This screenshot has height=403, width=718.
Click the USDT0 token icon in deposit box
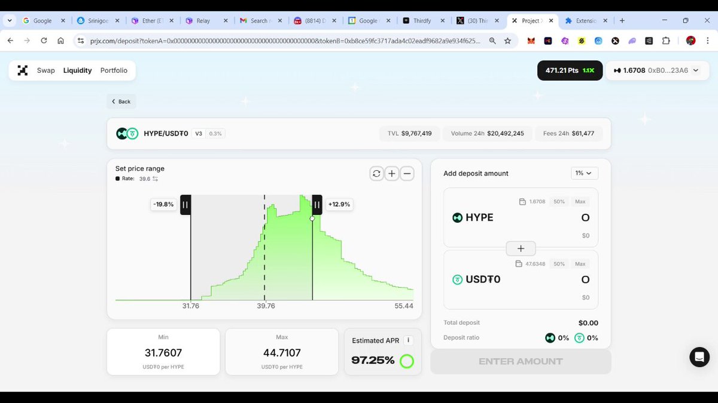[458, 279]
